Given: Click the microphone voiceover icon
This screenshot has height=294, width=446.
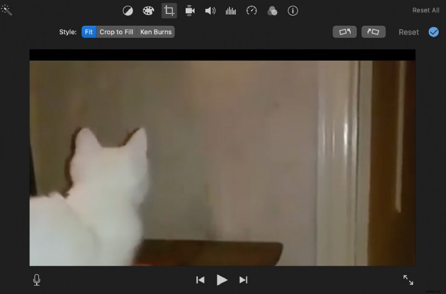Looking at the screenshot, I should [37, 279].
